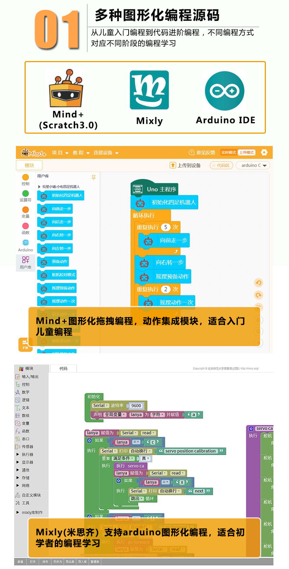Image resolution: width=289 pixels, height=569 pixels.
Task: Open Mixly 传感器 category
Action: tap(24, 447)
